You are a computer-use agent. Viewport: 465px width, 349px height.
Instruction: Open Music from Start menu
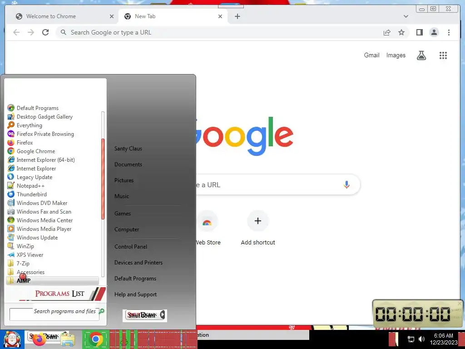(122, 196)
